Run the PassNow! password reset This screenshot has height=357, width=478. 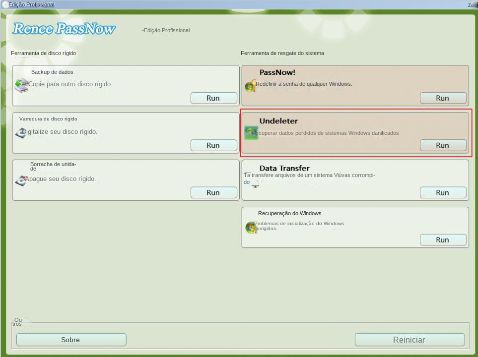(x=443, y=98)
